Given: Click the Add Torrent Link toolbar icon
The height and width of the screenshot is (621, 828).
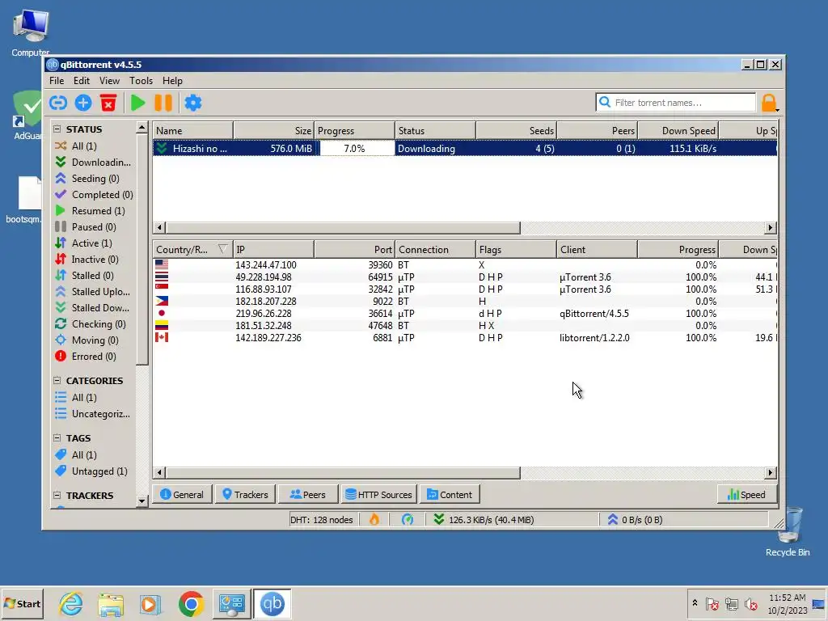Looking at the screenshot, I should 58,103.
